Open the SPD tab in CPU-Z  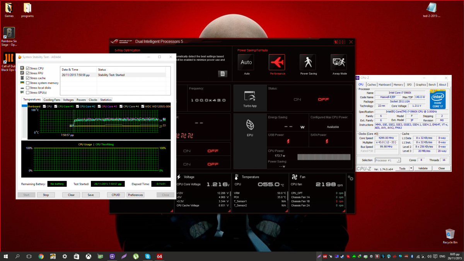[x=409, y=84]
